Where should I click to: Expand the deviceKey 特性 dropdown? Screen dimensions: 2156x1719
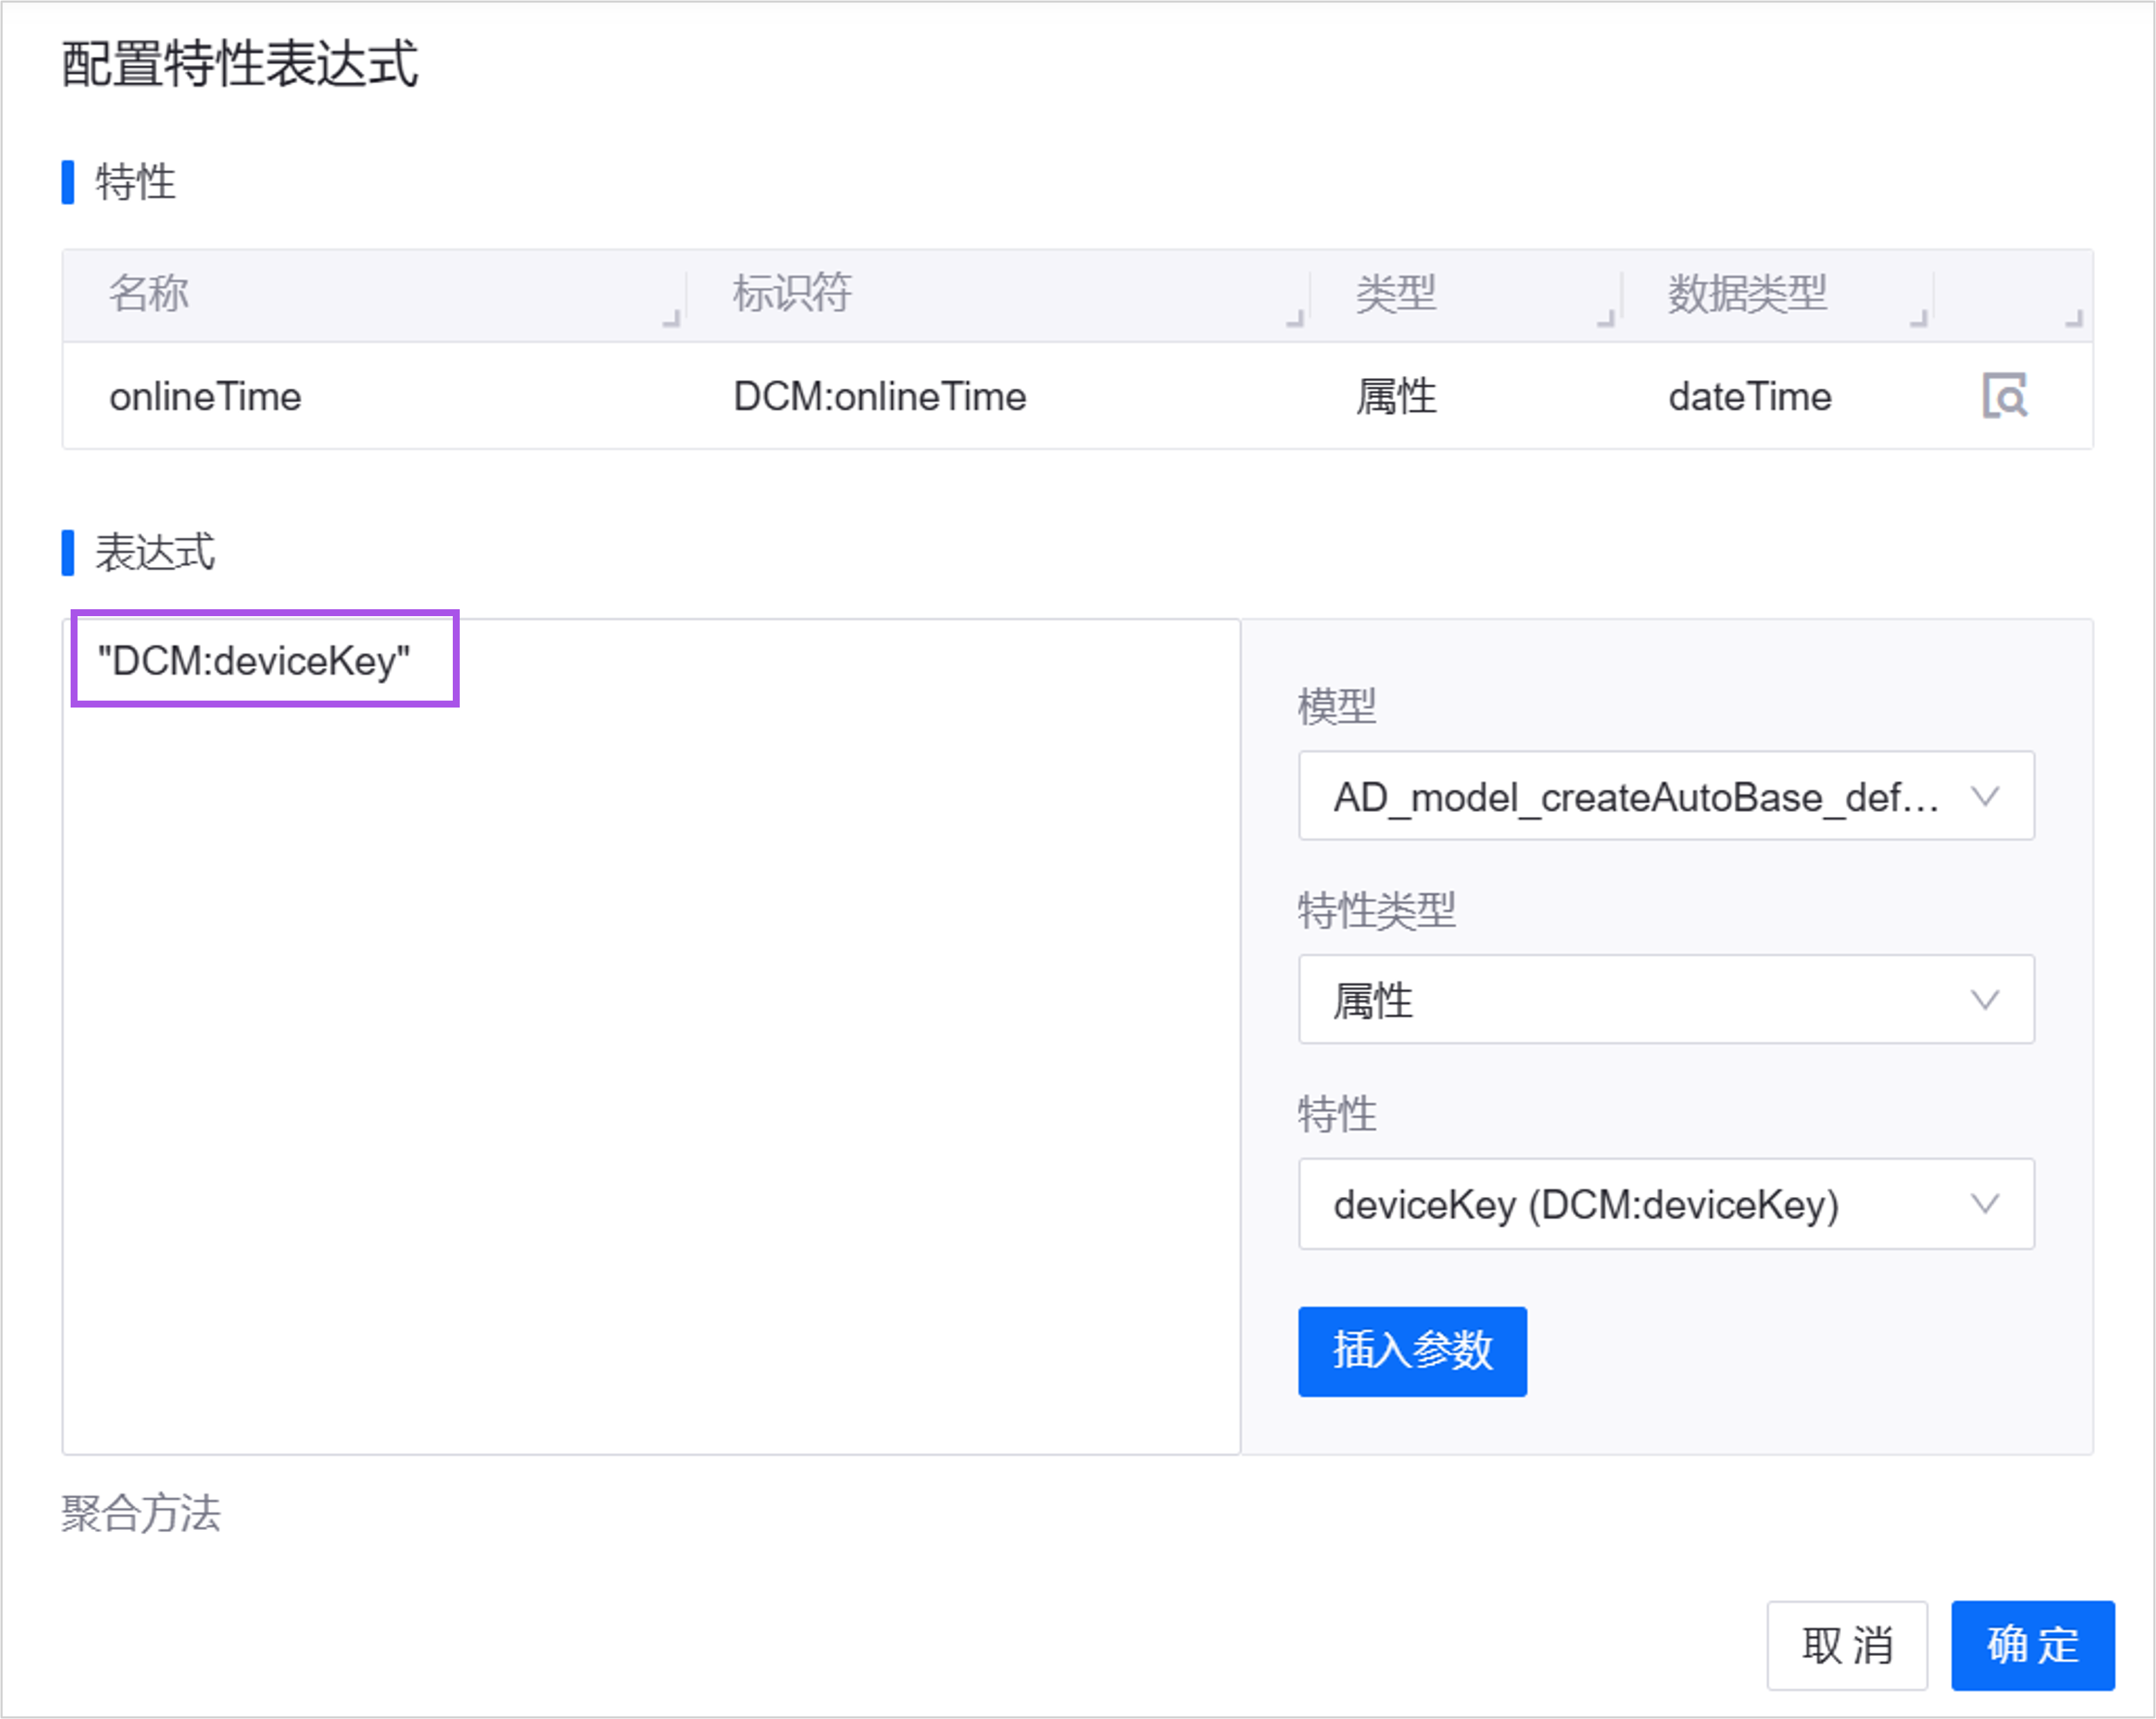click(x=1665, y=1203)
